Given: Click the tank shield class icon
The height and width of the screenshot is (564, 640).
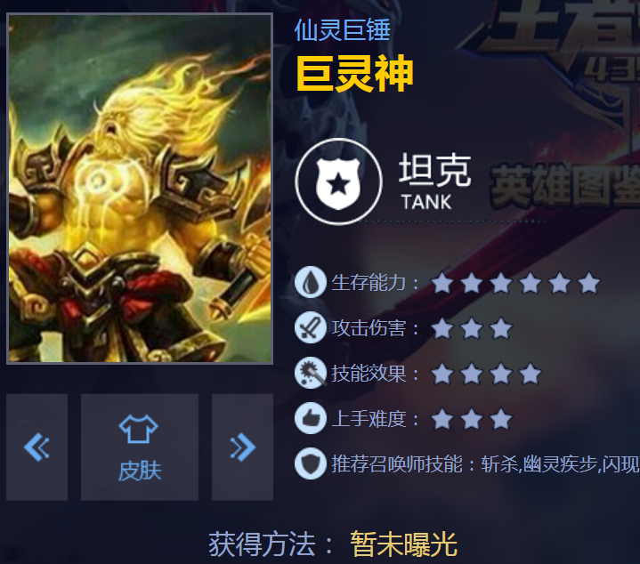Looking at the screenshot, I should tap(338, 181).
